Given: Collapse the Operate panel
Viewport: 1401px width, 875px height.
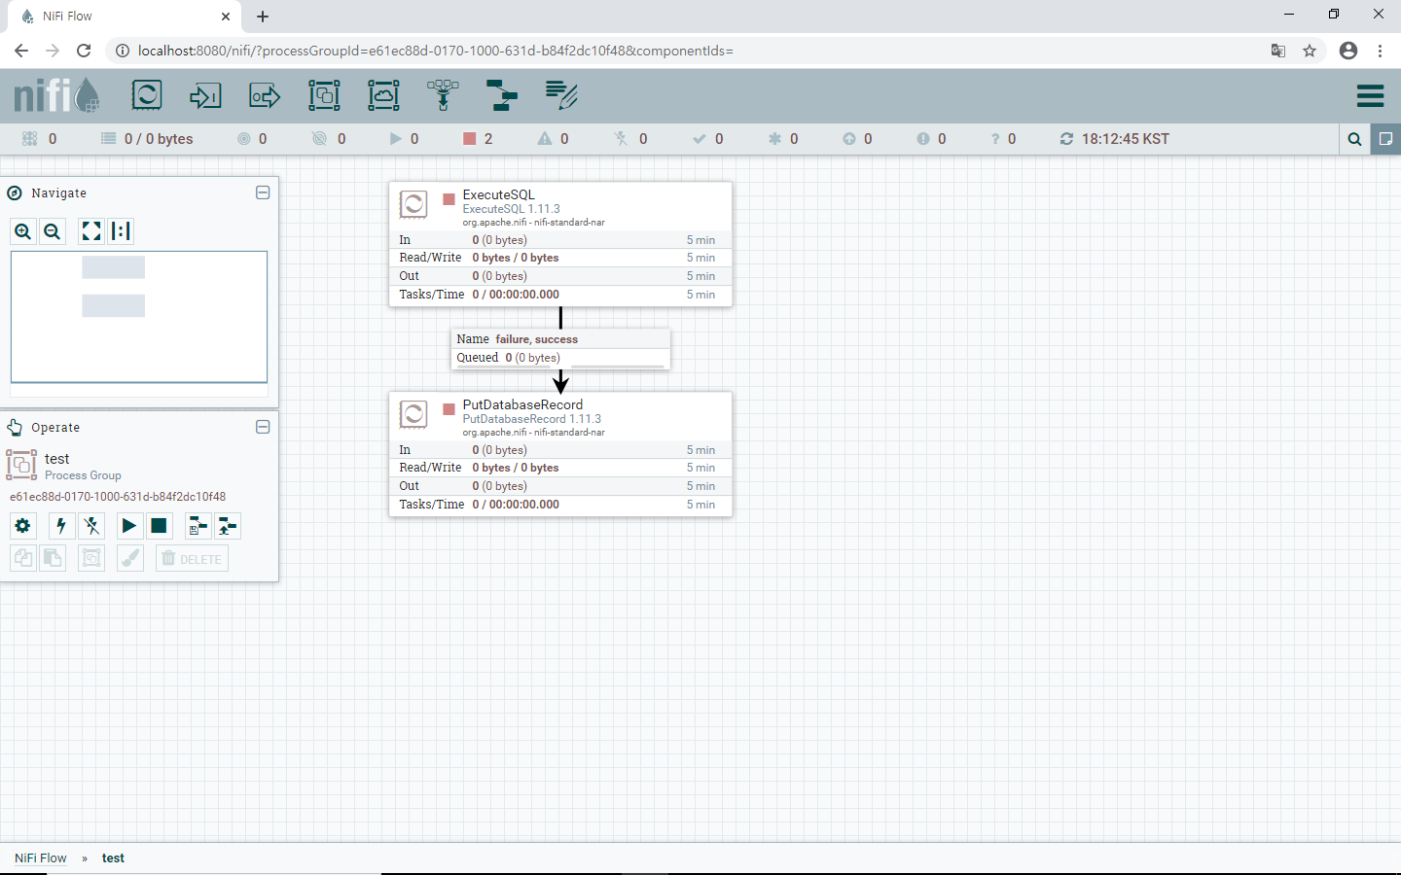Looking at the screenshot, I should click(263, 427).
